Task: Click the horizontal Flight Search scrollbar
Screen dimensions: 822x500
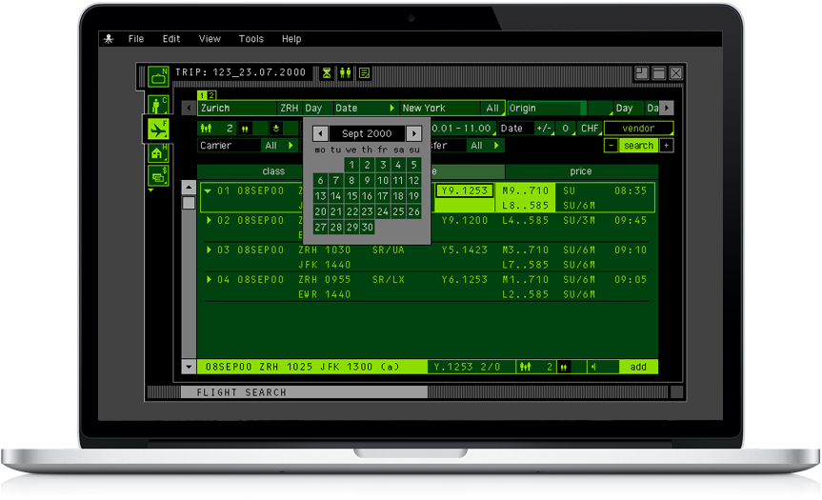Action: coord(304,392)
